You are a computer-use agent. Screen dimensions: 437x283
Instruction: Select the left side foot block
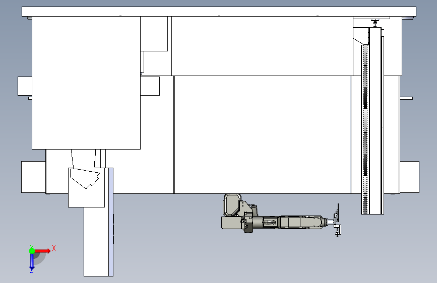pyautogui.click(x=33, y=177)
